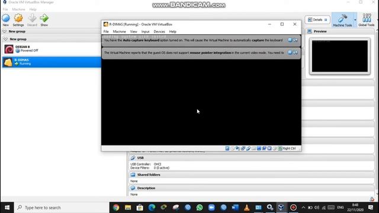The width and height of the screenshot is (379, 213).
Task: Click mouse integration indicator in VM status bar
Action: [275, 149]
